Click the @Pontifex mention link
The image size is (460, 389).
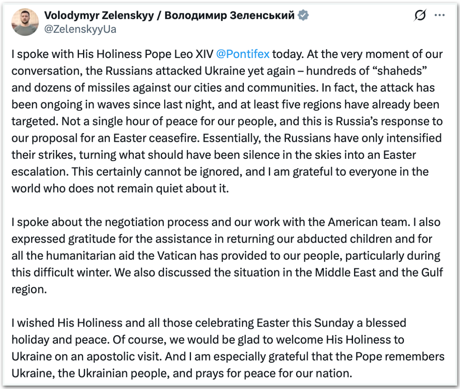[x=243, y=54]
